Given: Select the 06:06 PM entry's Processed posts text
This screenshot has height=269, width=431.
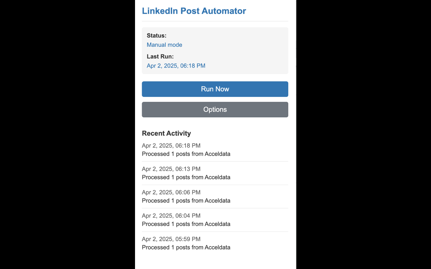Looking at the screenshot, I should click(x=186, y=201).
